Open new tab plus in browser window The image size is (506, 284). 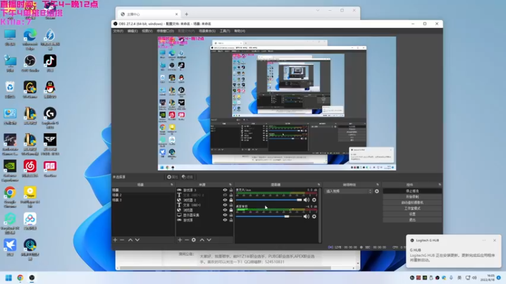tap(187, 14)
